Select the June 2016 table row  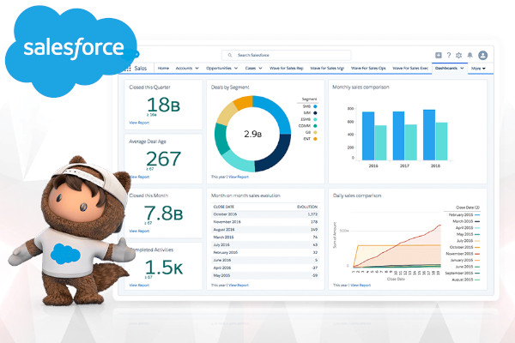tap(265, 260)
